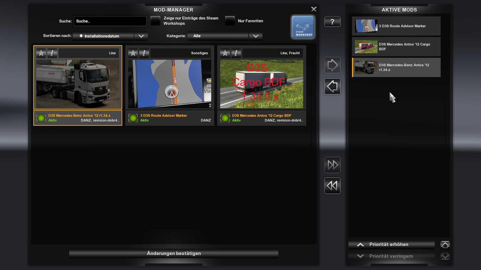The image size is (481, 270).
Task: Enable Steam Workshop entries only checkbox
Action: (155, 21)
